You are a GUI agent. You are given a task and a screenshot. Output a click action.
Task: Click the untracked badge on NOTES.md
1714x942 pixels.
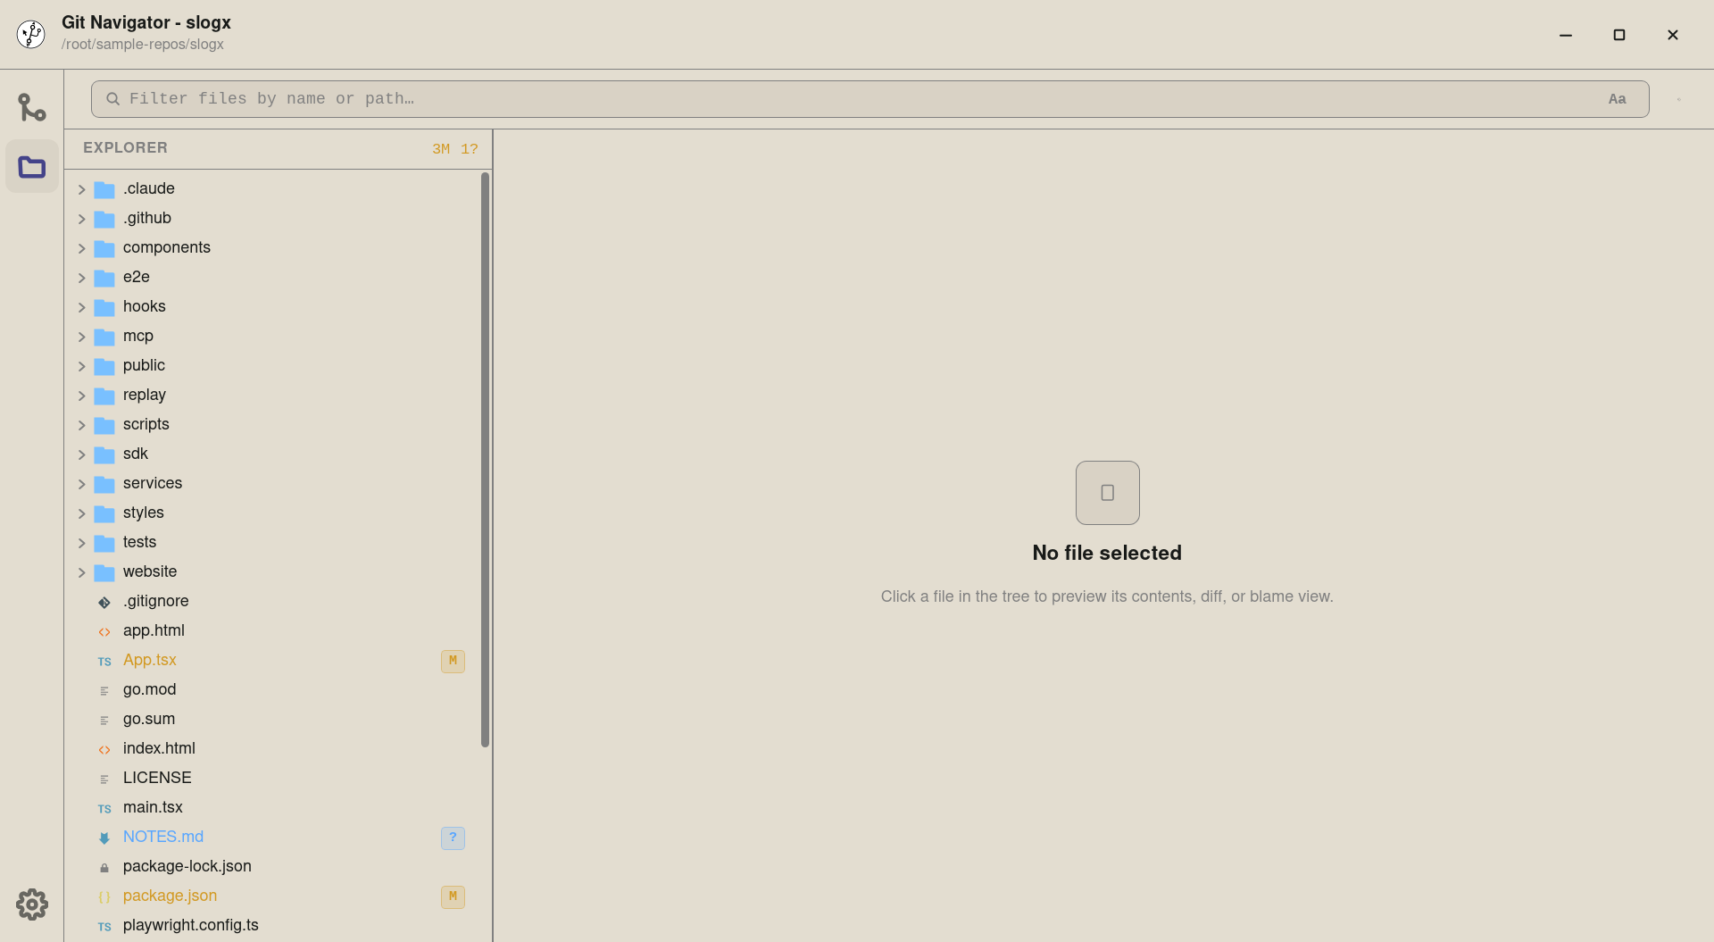click(x=453, y=838)
